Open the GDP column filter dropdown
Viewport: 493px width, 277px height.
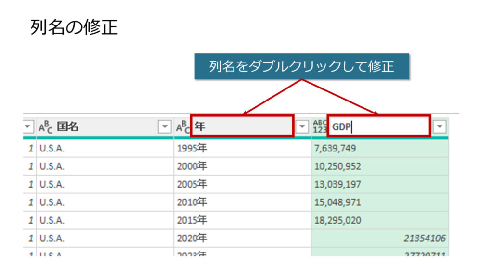pyautogui.click(x=440, y=126)
